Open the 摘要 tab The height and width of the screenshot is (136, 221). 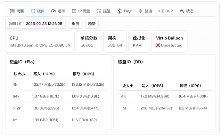point(17,11)
